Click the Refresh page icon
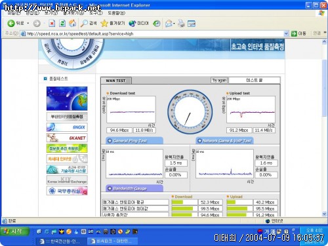 pos(62,24)
